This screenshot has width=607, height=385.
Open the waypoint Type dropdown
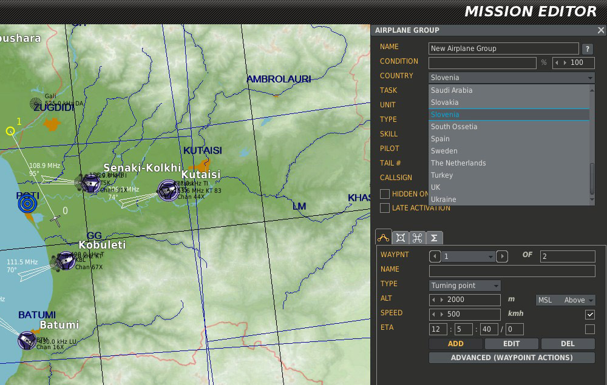pos(465,286)
